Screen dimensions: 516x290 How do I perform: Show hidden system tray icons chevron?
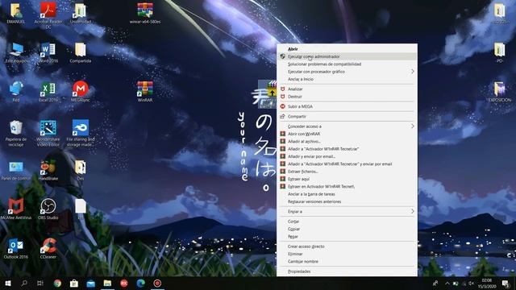pyautogui.click(x=447, y=283)
